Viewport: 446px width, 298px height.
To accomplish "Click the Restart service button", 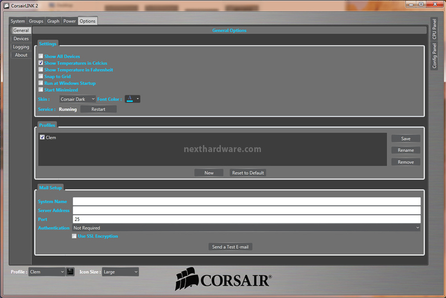I will tap(99, 109).
